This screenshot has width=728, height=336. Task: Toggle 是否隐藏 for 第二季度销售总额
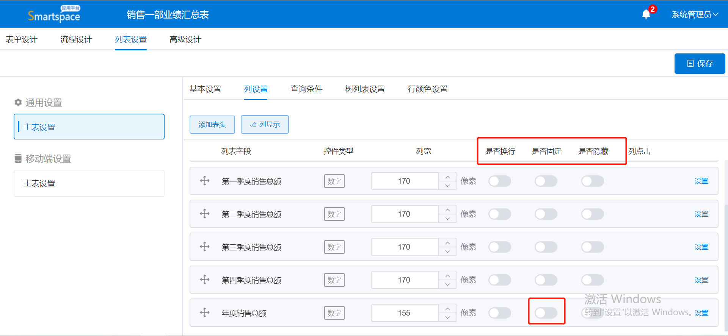coord(593,214)
